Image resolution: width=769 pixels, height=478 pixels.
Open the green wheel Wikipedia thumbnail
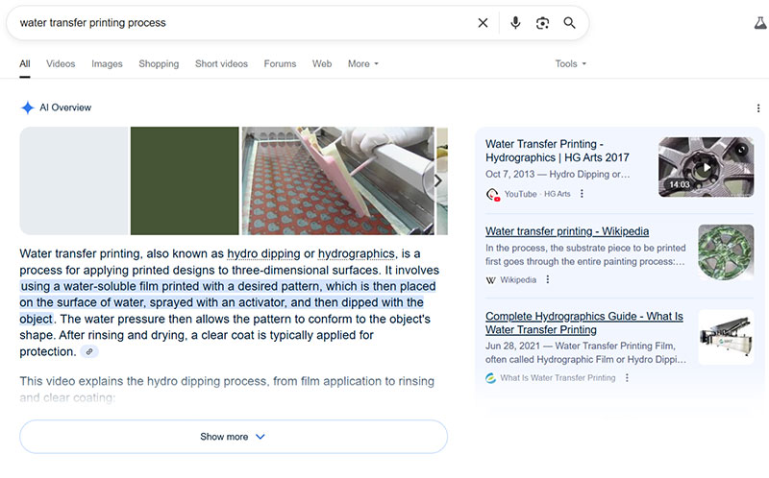click(x=726, y=252)
